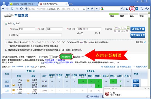The image size is (151, 100).
Task: Reload page with the refresh icon
Action: pos(12,9)
